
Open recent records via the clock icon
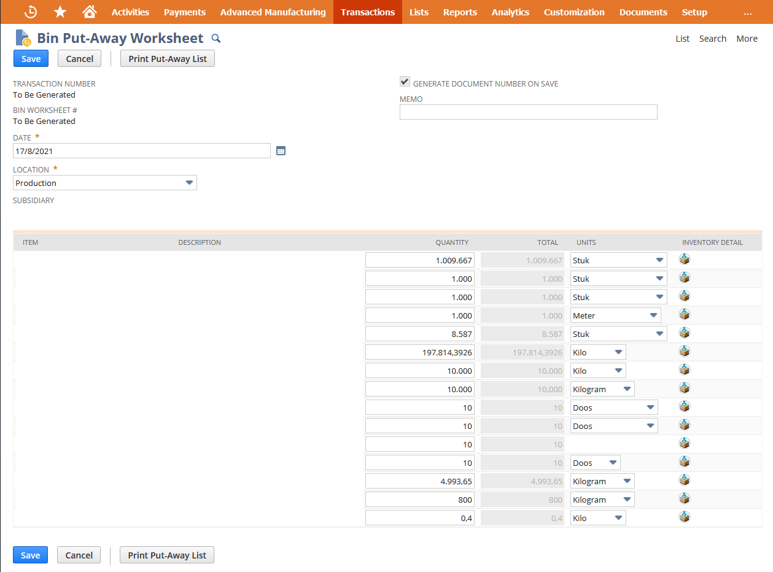pos(30,12)
